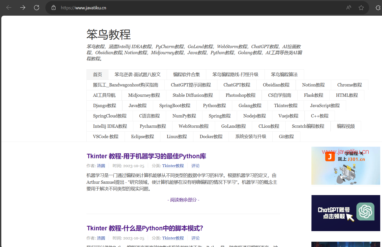
Task: Open Python教程 menu item
Action: (214, 106)
